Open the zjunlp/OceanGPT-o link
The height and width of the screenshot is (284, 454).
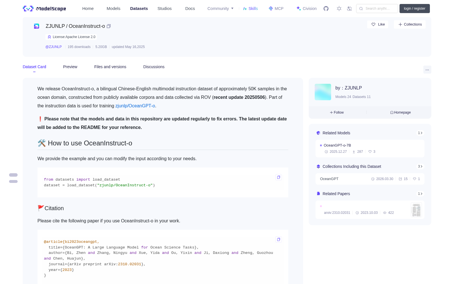(x=135, y=106)
